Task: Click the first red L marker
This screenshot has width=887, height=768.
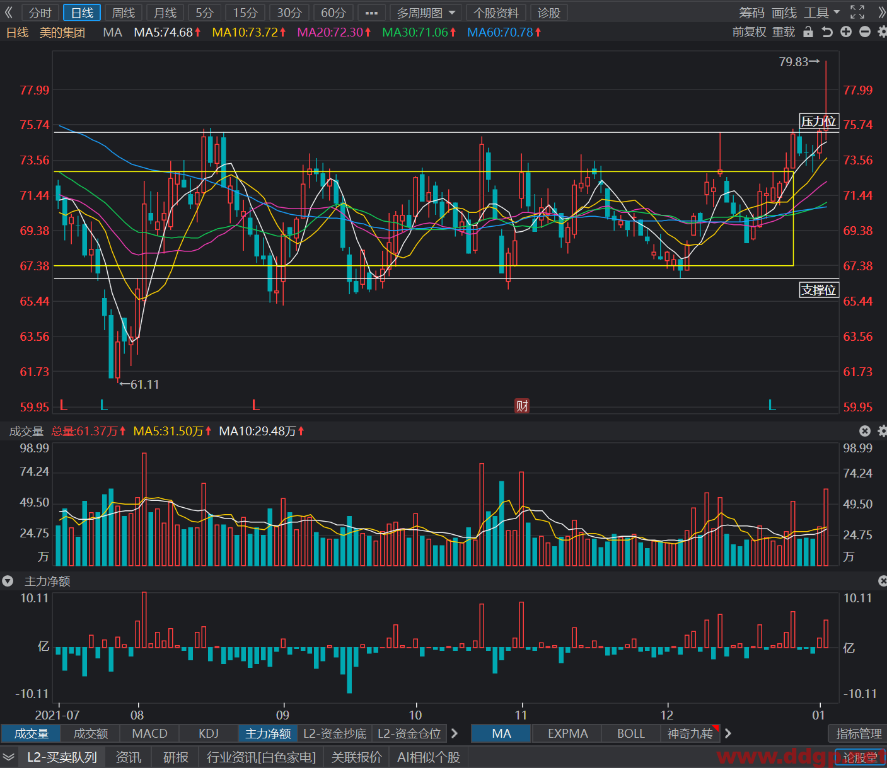Action: tap(64, 405)
